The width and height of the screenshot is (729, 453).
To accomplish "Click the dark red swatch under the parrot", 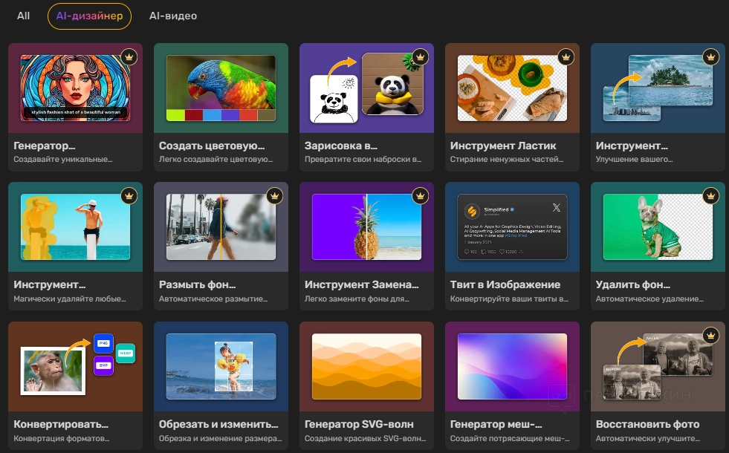I will pyautogui.click(x=194, y=115).
